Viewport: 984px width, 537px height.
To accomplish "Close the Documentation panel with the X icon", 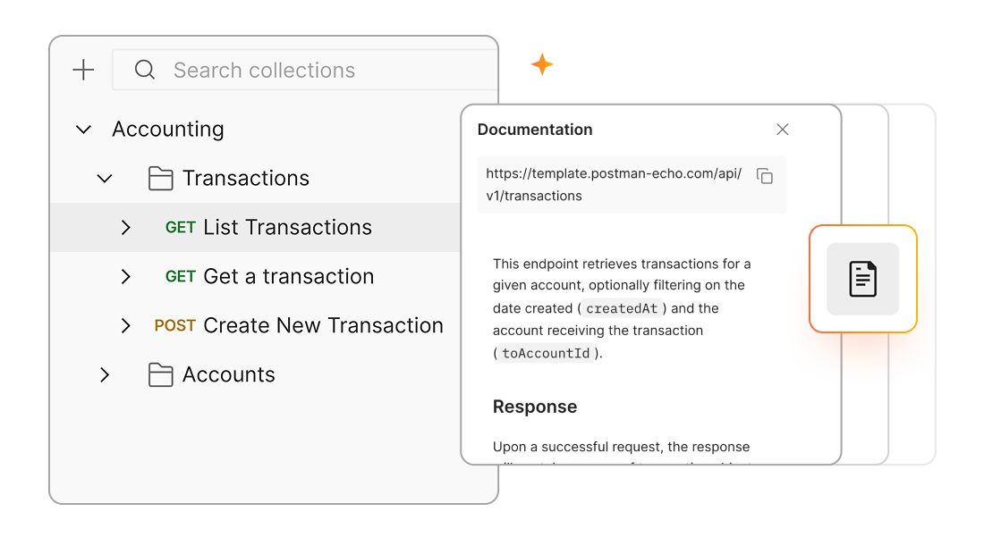I will pos(783,129).
